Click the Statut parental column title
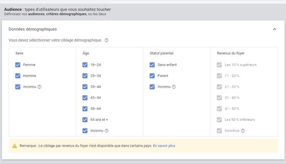The image size is (286, 164). click(162, 53)
